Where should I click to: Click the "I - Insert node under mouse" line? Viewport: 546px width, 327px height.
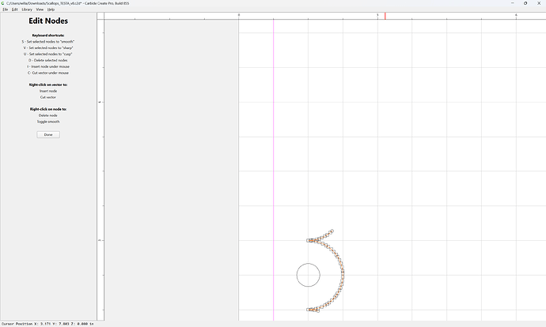pyautogui.click(x=48, y=66)
